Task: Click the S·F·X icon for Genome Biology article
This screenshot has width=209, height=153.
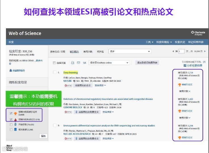Action: tap(68, 112)
